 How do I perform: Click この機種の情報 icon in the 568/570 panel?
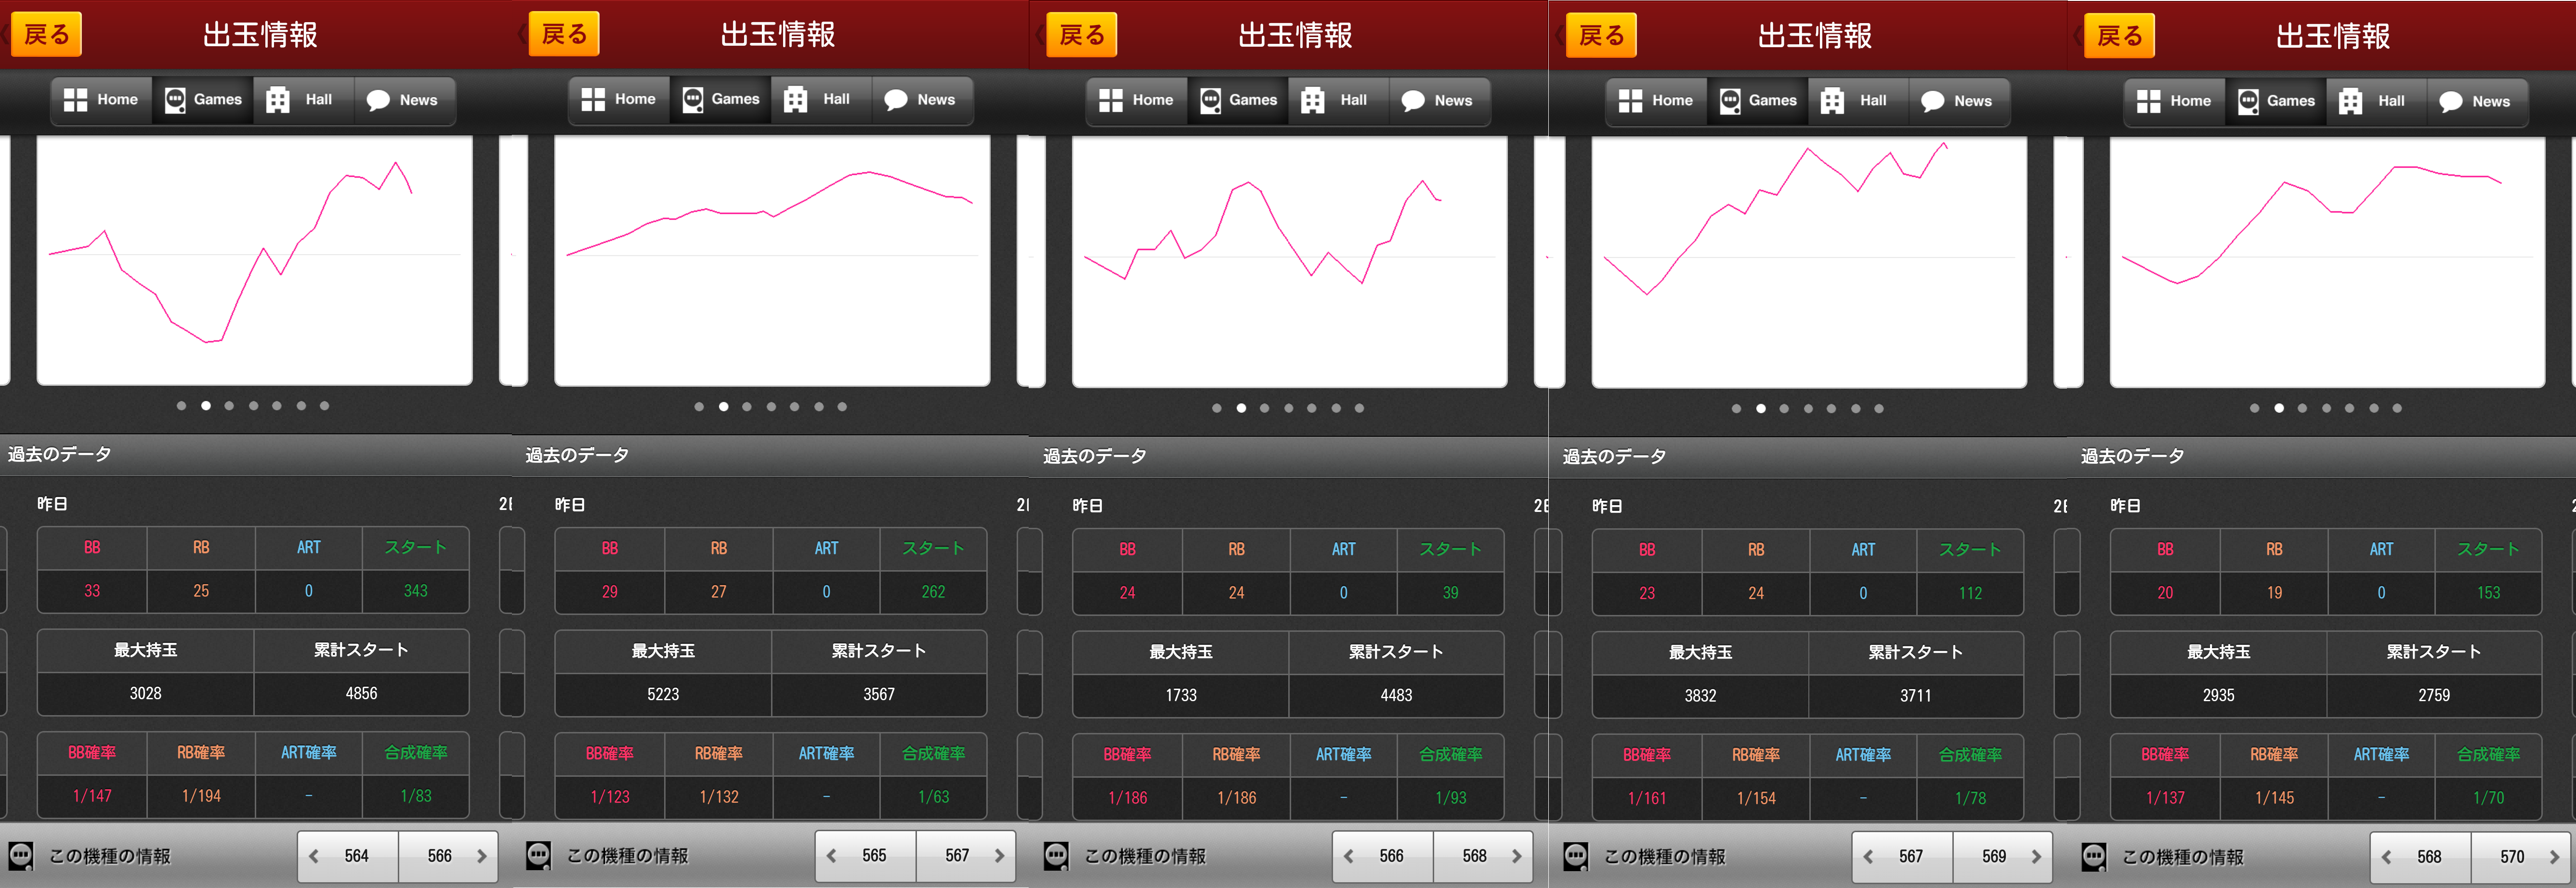[2094, 857]
